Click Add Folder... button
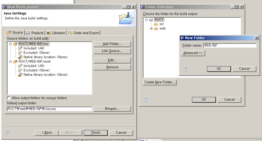The image size is (262, 141). point(112,44)
